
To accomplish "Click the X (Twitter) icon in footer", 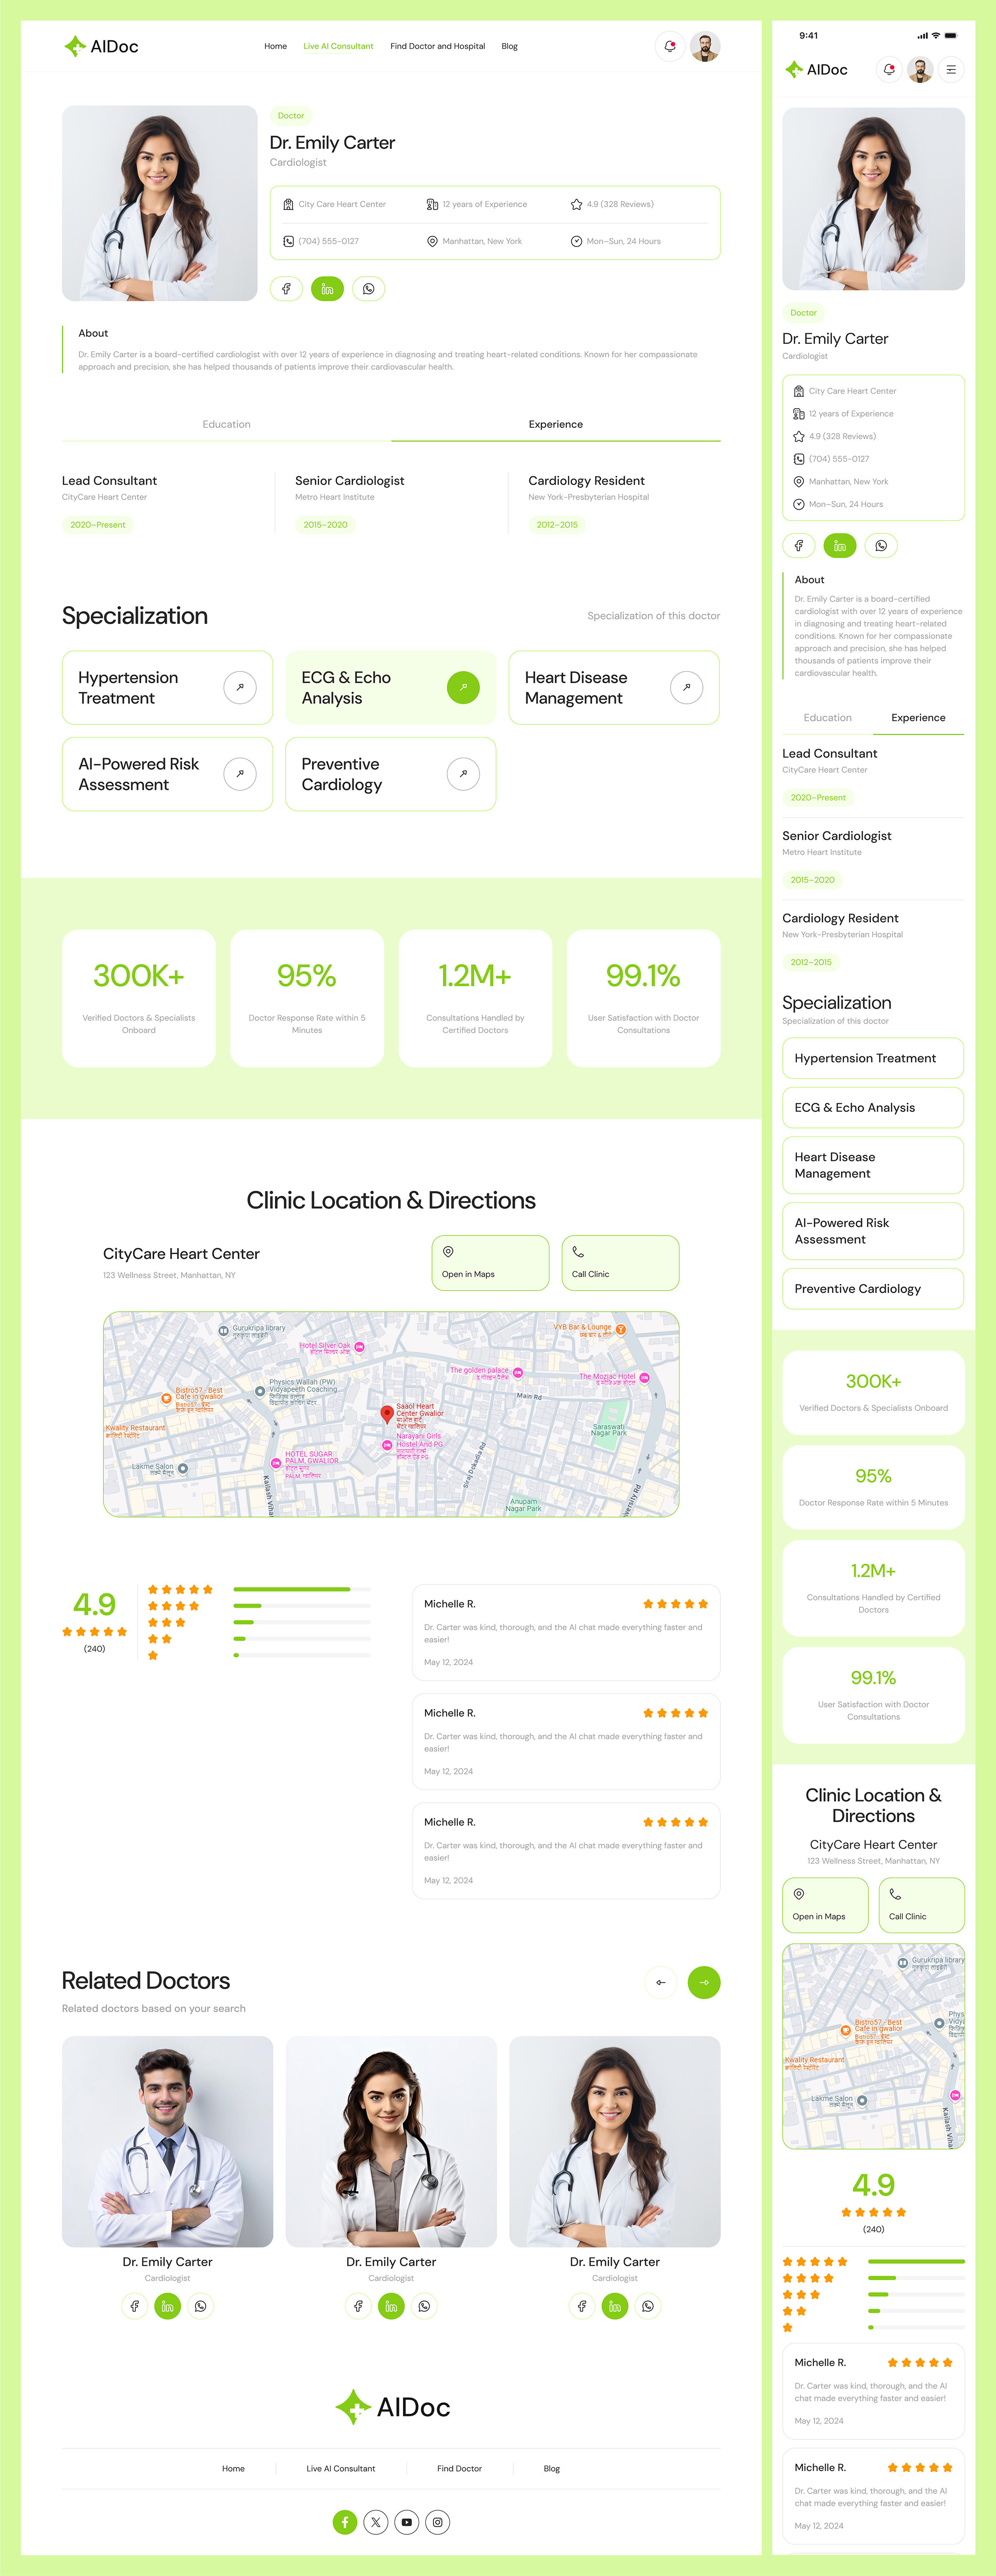I will point(376,2522).
